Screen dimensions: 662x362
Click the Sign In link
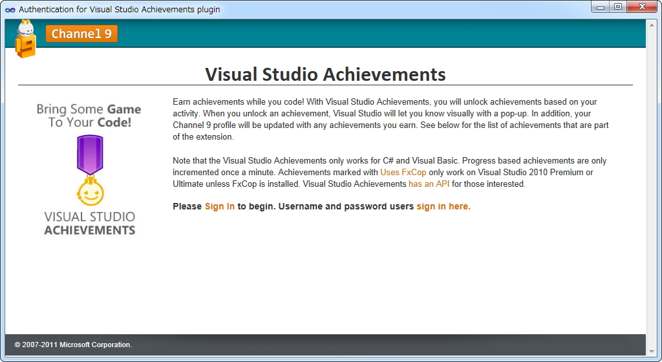220,206
